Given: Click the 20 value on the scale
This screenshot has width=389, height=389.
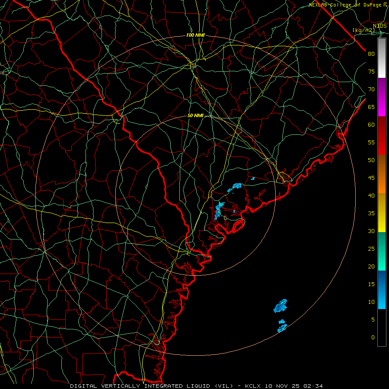Looking at the screenshot, I should click(371, 266).
